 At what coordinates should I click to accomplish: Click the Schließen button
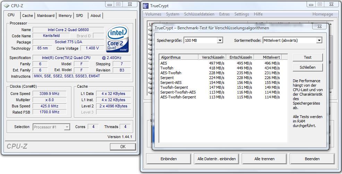tap(308, 67)
